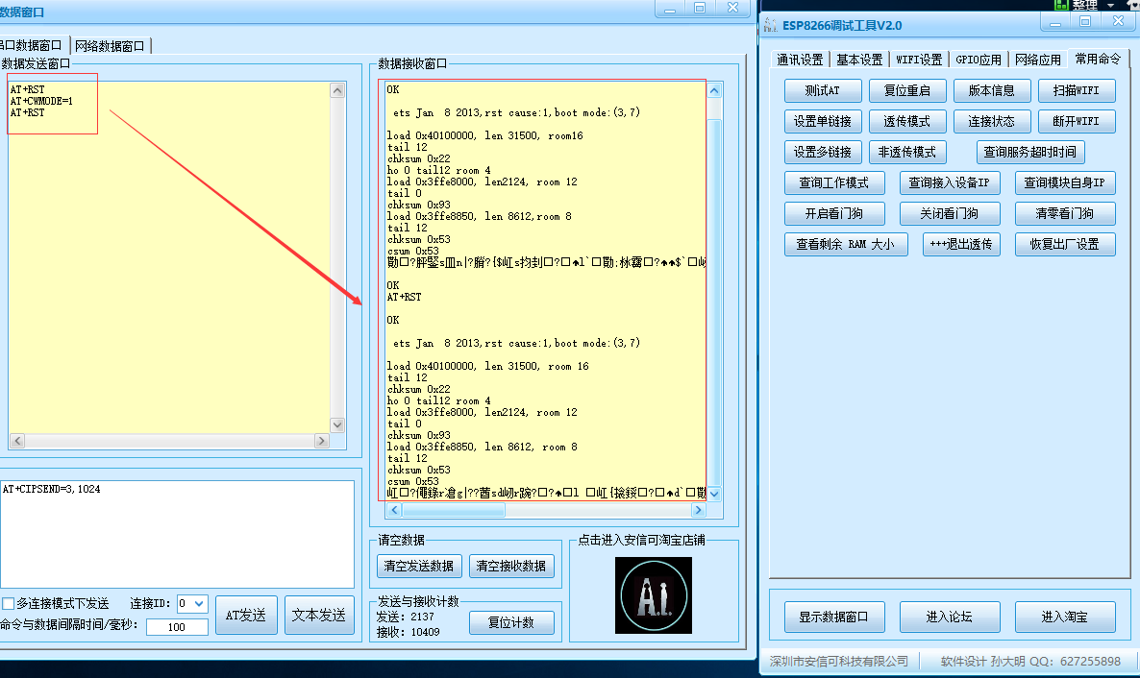This screenshot has width=1140, height=678.
Task: Click the 测试AT button
Action: [823, 90]
